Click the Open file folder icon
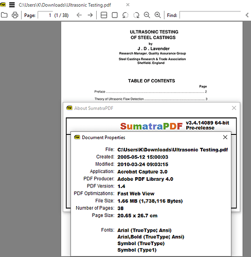 pos(4,15)
